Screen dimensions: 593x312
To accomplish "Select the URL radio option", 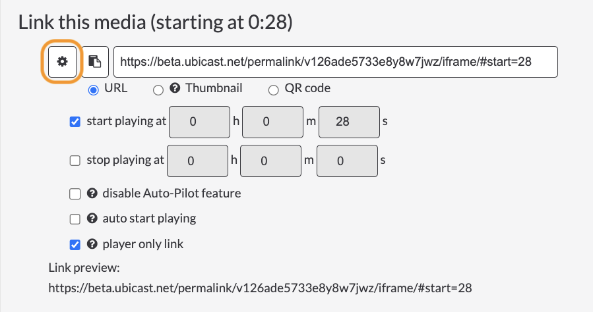I will (94, 90).
